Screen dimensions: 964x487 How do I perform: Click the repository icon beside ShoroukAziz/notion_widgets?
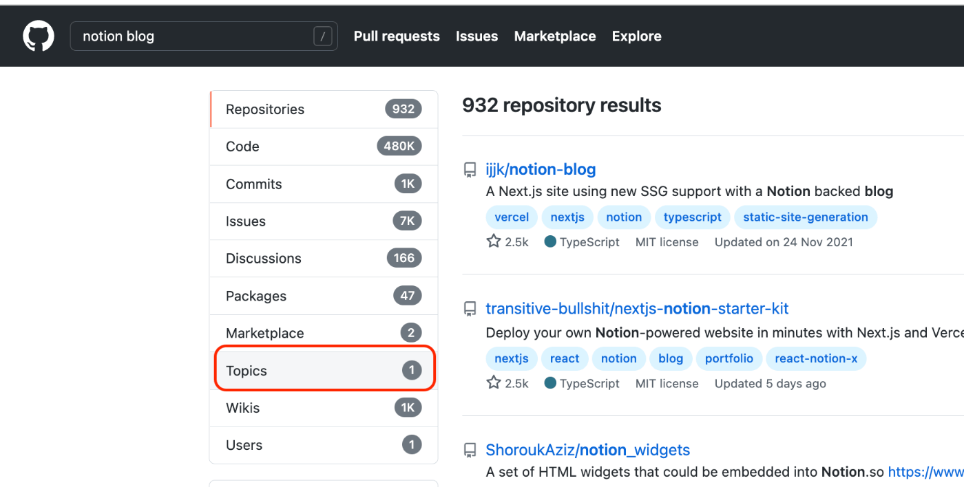click(470, 451)
